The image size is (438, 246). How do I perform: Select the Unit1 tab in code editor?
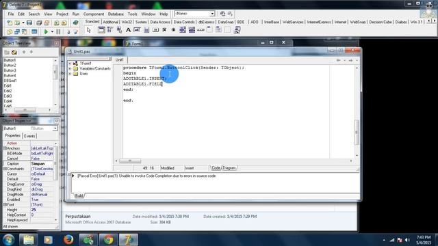pos(120,60)
